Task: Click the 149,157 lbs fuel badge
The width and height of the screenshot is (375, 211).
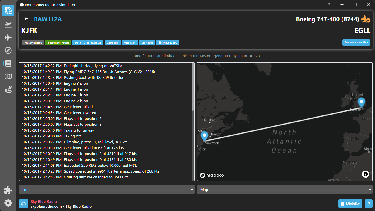Action: (168, 42)
